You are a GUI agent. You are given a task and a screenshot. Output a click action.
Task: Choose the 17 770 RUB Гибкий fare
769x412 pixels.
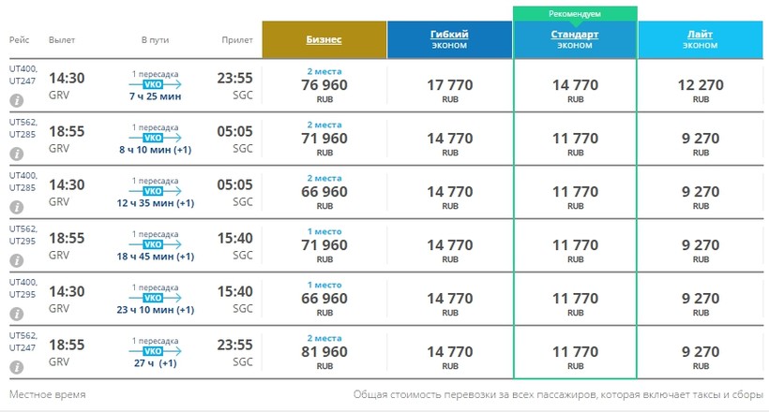click(x=450, y=86)
